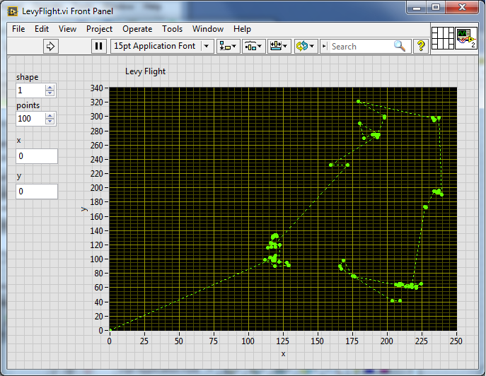Click the VI icon thumbnail
The image size is (486, 376).
(x=466, y=38)
